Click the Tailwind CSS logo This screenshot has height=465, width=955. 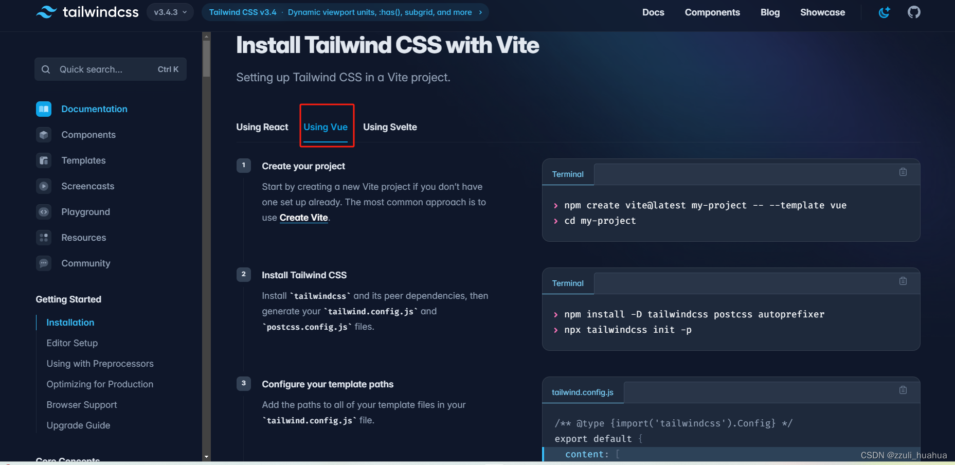pos(87,12)
